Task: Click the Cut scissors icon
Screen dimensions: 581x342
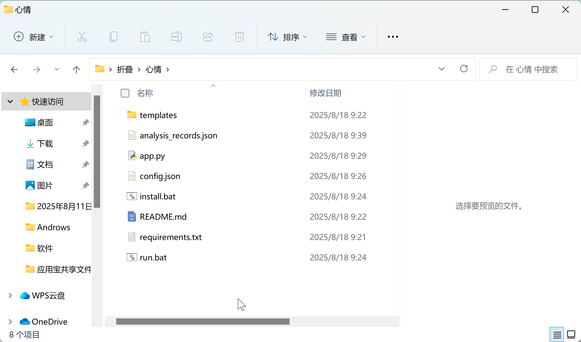Action: pos(82,37)
